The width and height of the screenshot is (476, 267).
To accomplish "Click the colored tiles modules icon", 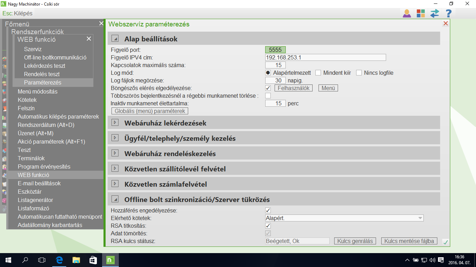I will [421, 13].
